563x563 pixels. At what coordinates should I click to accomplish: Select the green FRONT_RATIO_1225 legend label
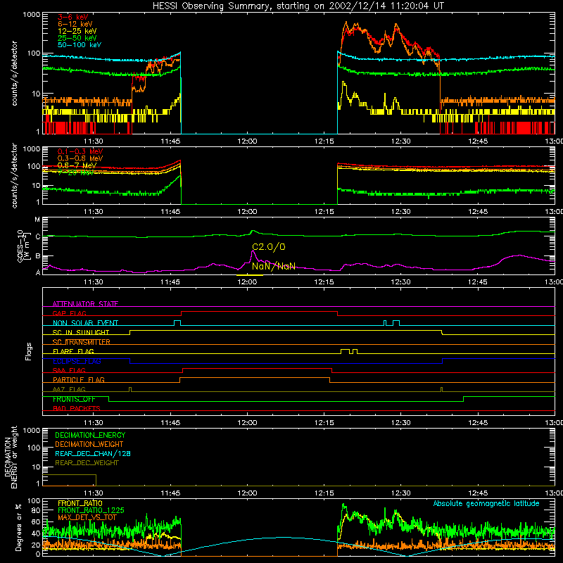91,510
